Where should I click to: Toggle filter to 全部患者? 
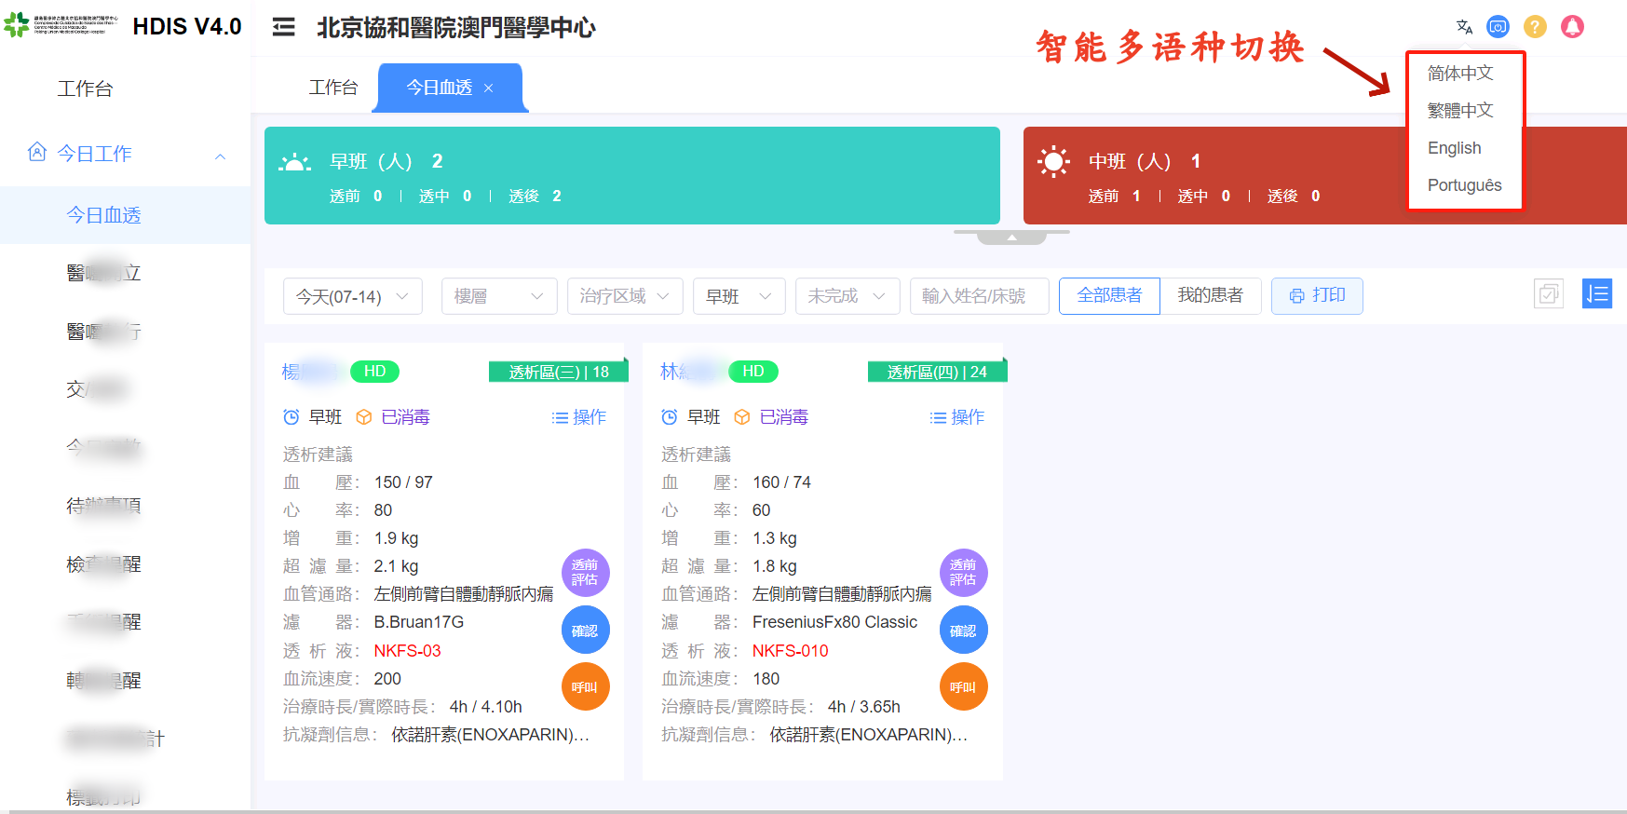pos(1109,295)
